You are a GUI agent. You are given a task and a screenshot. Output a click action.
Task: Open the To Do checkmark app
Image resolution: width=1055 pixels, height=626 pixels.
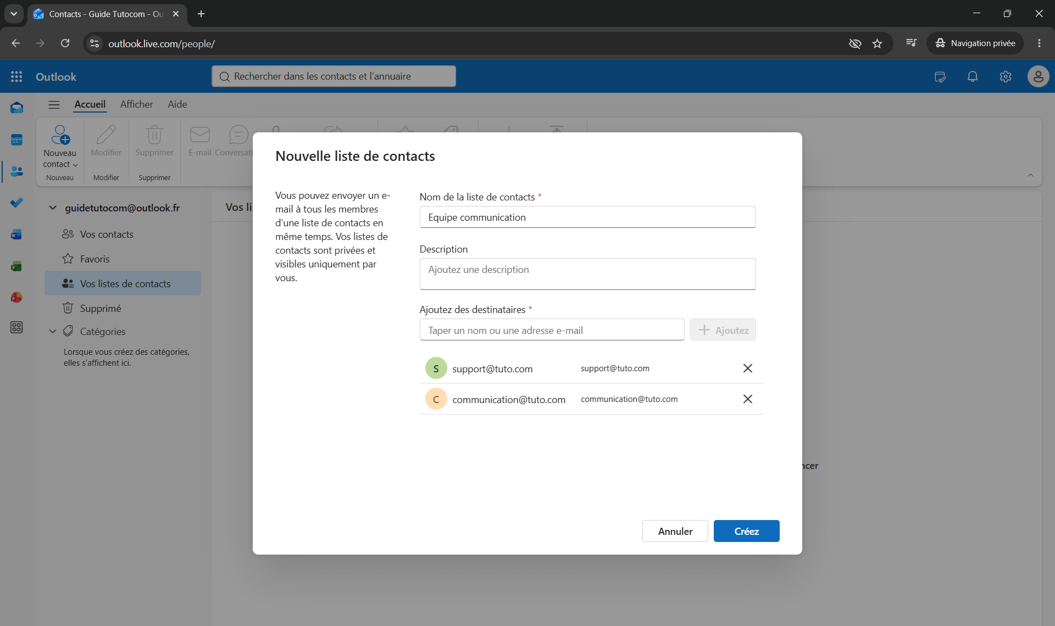pos(16,203)
